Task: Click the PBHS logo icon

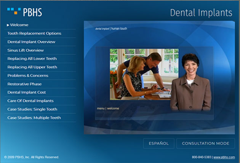Action: click(x=14, y=11)
